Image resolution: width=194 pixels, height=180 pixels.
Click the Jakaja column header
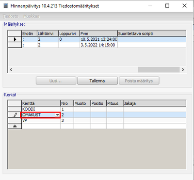click(x=155, y=103)
